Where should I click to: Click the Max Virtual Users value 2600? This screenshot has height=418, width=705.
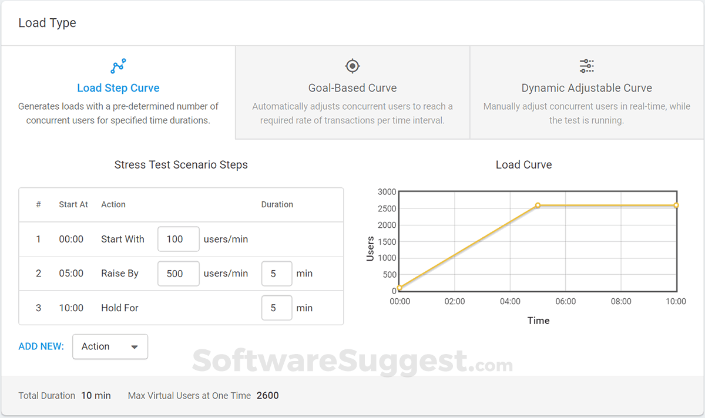(267, 395)
